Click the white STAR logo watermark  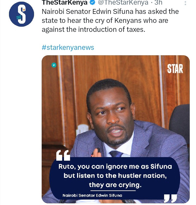[x=175, y=69]
